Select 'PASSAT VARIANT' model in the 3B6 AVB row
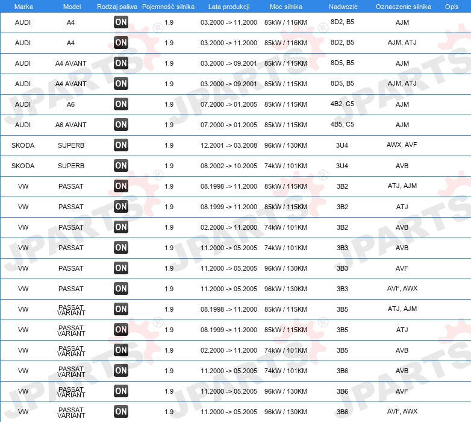 tap(71, 371)
